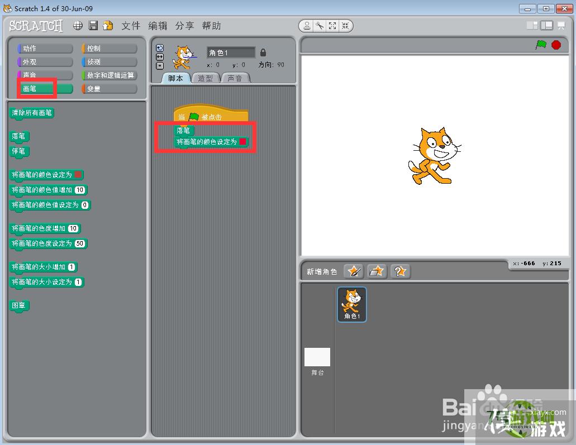Select the grow sprite tool
The height and width of the screenshot is (445, 576).
tap(332, 25)
